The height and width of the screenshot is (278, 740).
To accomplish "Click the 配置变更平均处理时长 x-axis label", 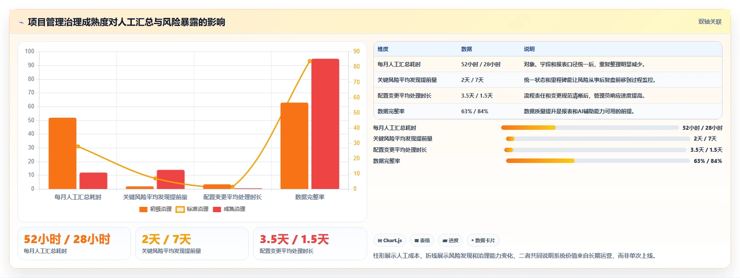I will pyautogui.click(x=232, y=197).
